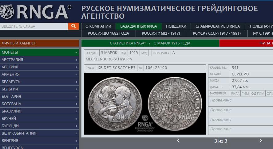Screen dimensions: 273x149
Task: Click the coin reverse image with eagle
Action: (x=175, y=104)
